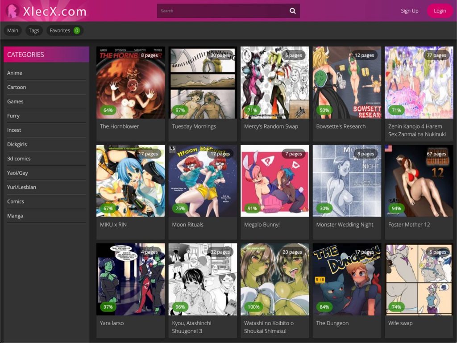Open Zenin Kanojo 4 Harem title link
This screenshot has height=343, width=457.
point(417,130)
